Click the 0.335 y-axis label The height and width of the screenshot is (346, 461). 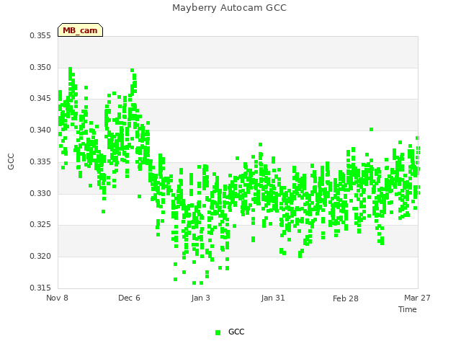(x=40, y=161)
